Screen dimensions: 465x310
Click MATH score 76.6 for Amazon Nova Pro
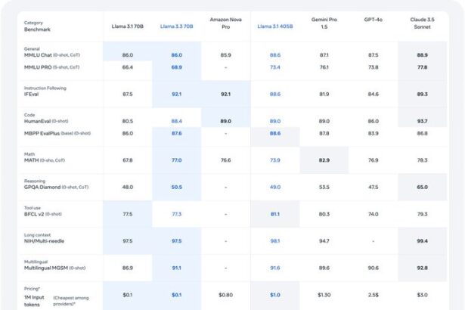(x=225, y=160)
